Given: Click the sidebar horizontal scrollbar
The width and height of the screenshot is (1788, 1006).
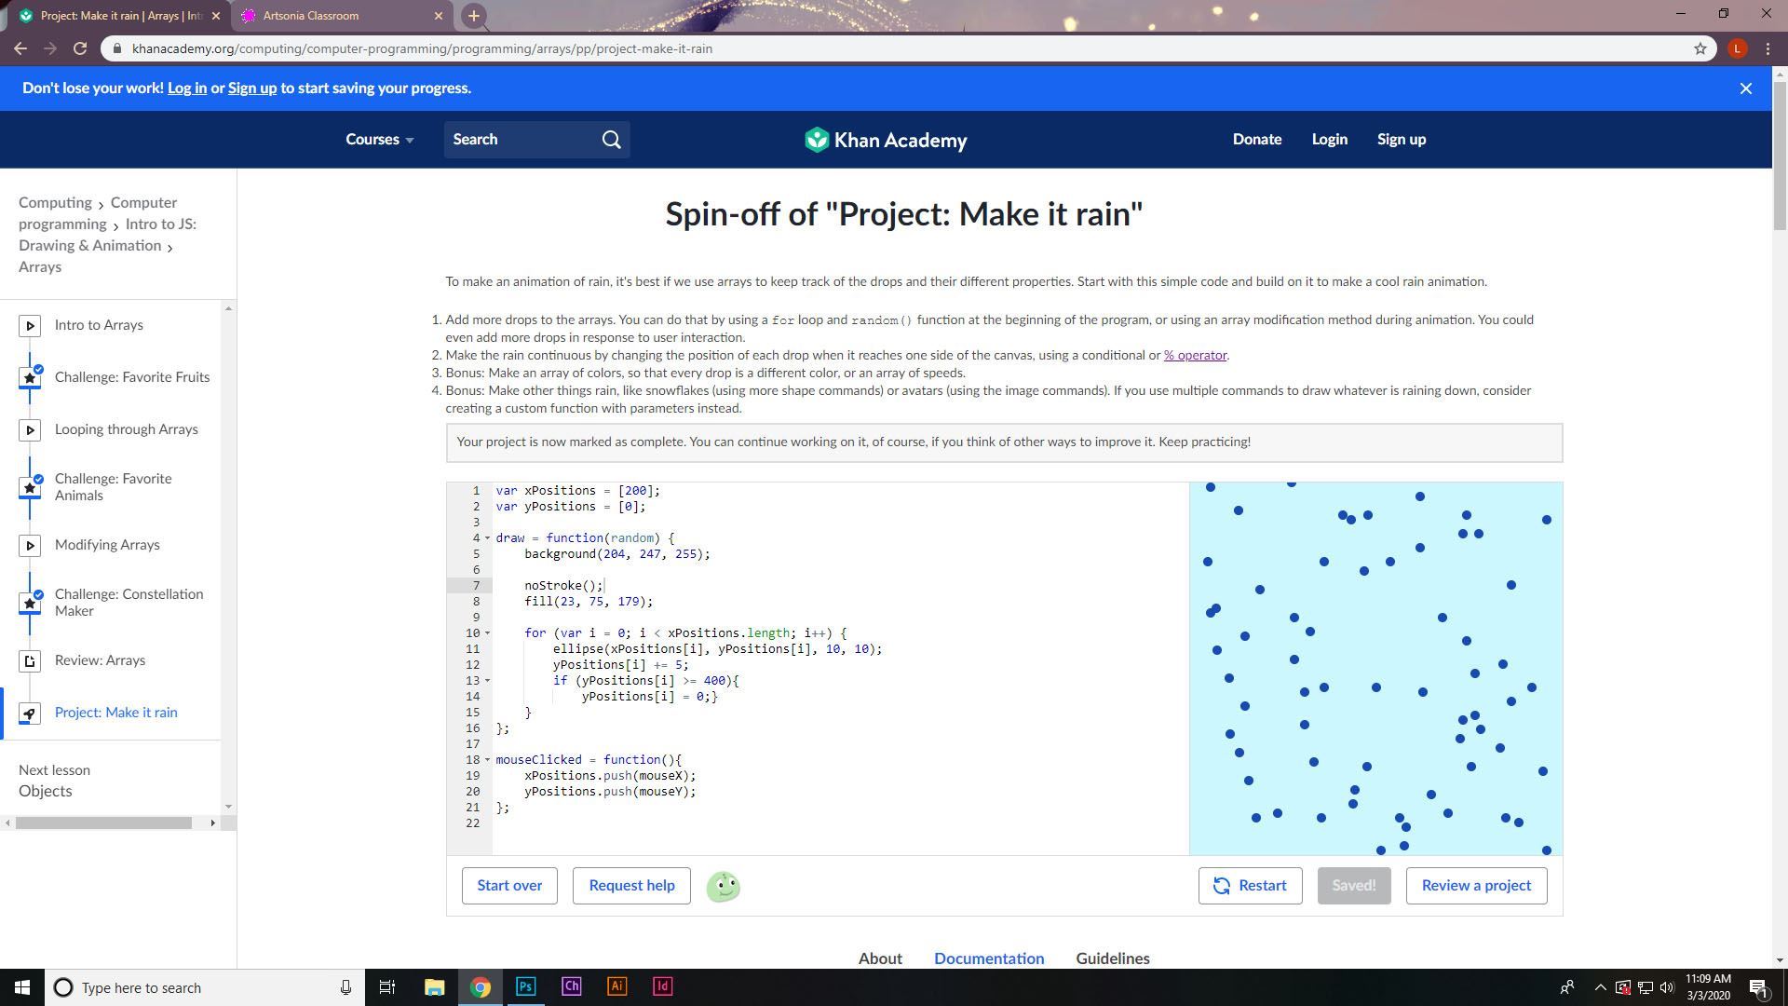Looking at the screenshot, I should click(102, 822).
